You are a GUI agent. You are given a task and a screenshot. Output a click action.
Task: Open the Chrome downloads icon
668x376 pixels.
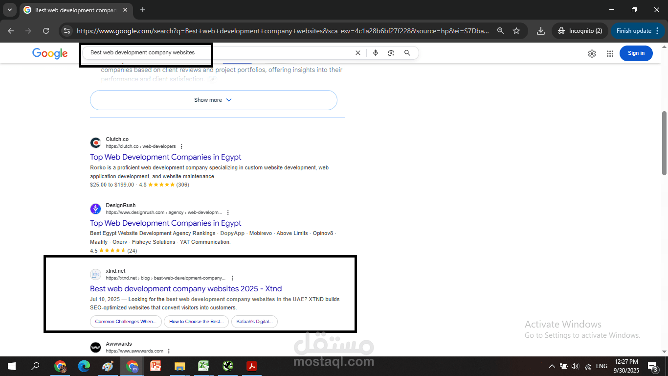(x=540, y=31)
